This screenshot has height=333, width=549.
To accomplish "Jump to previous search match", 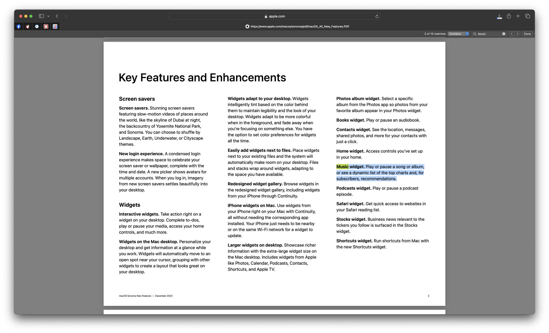I will pos(512,34).
